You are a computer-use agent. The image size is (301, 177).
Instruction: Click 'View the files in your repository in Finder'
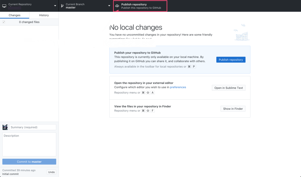click(143, 106)
